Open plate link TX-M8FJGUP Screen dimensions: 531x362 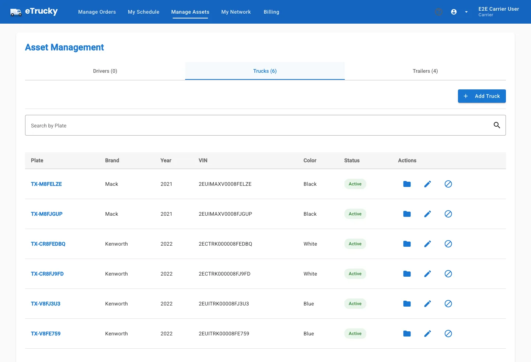tap(47, 214)
